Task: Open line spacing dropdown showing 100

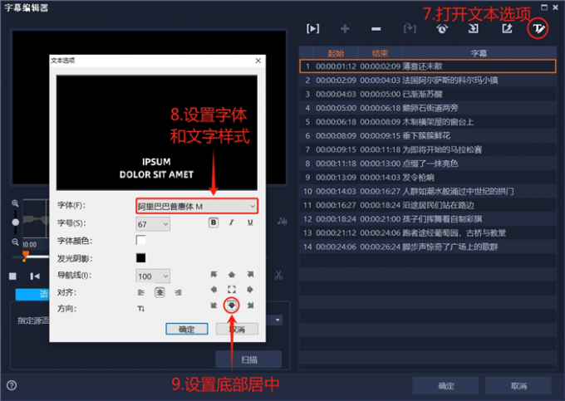Action: pyautogui.click(x=153, y=276)
